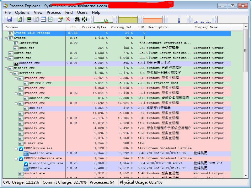The width and height of the screenshot is (251, 188).
Task: Click the Save toolbar icon
Action: (10, 19)
